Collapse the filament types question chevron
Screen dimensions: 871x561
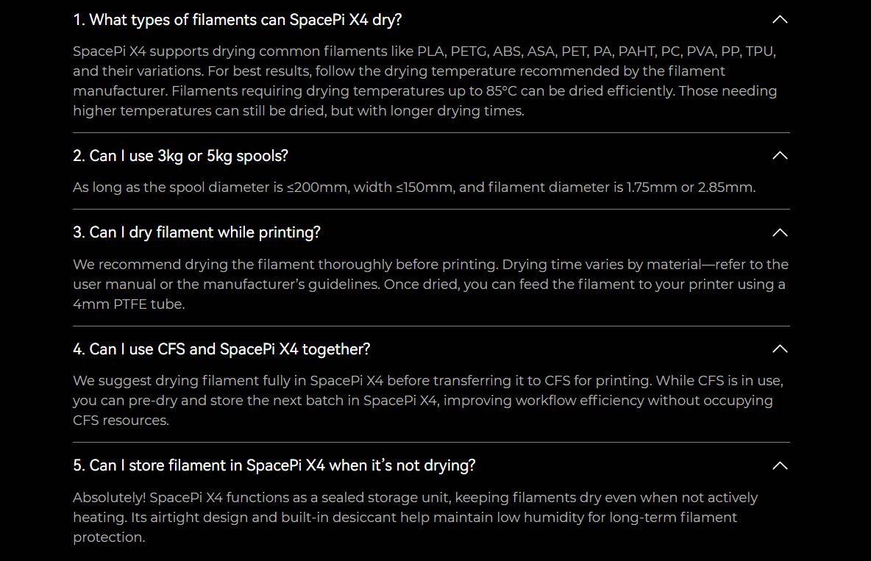(780, 19)
